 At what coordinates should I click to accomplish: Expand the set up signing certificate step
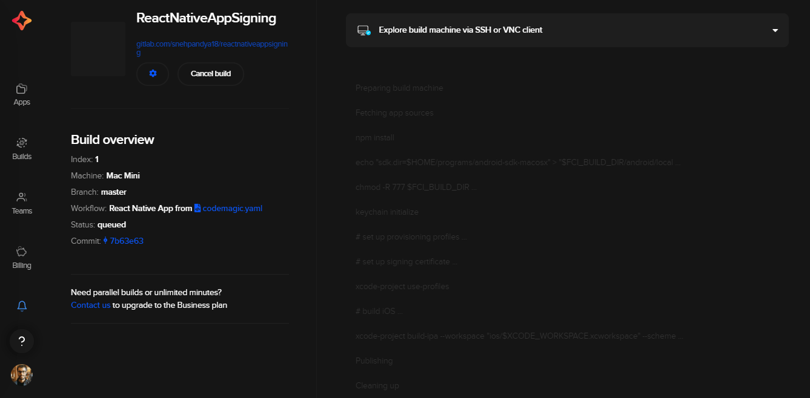tap(407, 261)
